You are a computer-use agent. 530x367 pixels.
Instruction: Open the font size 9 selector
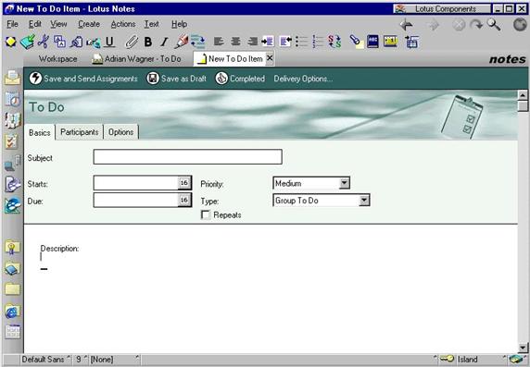pyautogui.click(x=82, y=360)
